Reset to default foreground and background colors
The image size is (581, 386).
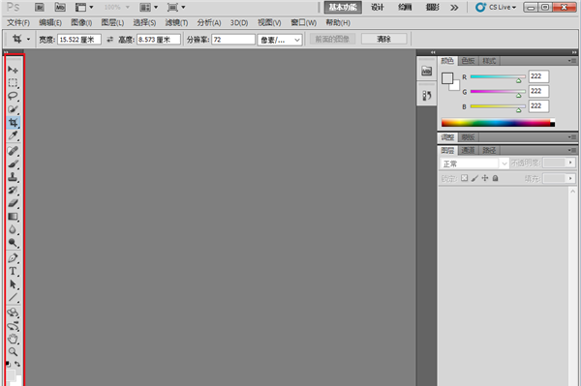pos(8,364)
